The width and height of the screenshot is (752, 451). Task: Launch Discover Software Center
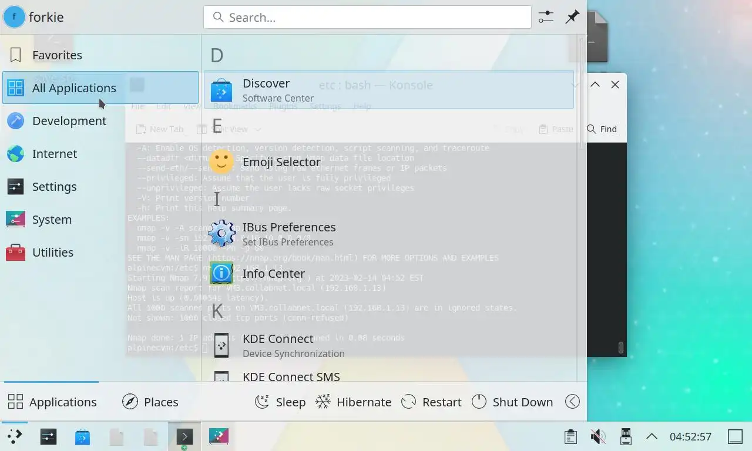(x=389, y=90)
